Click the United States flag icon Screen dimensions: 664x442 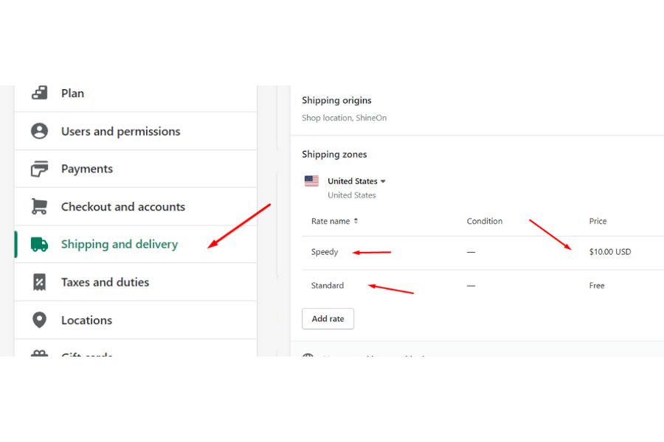(x=311, y=181)
